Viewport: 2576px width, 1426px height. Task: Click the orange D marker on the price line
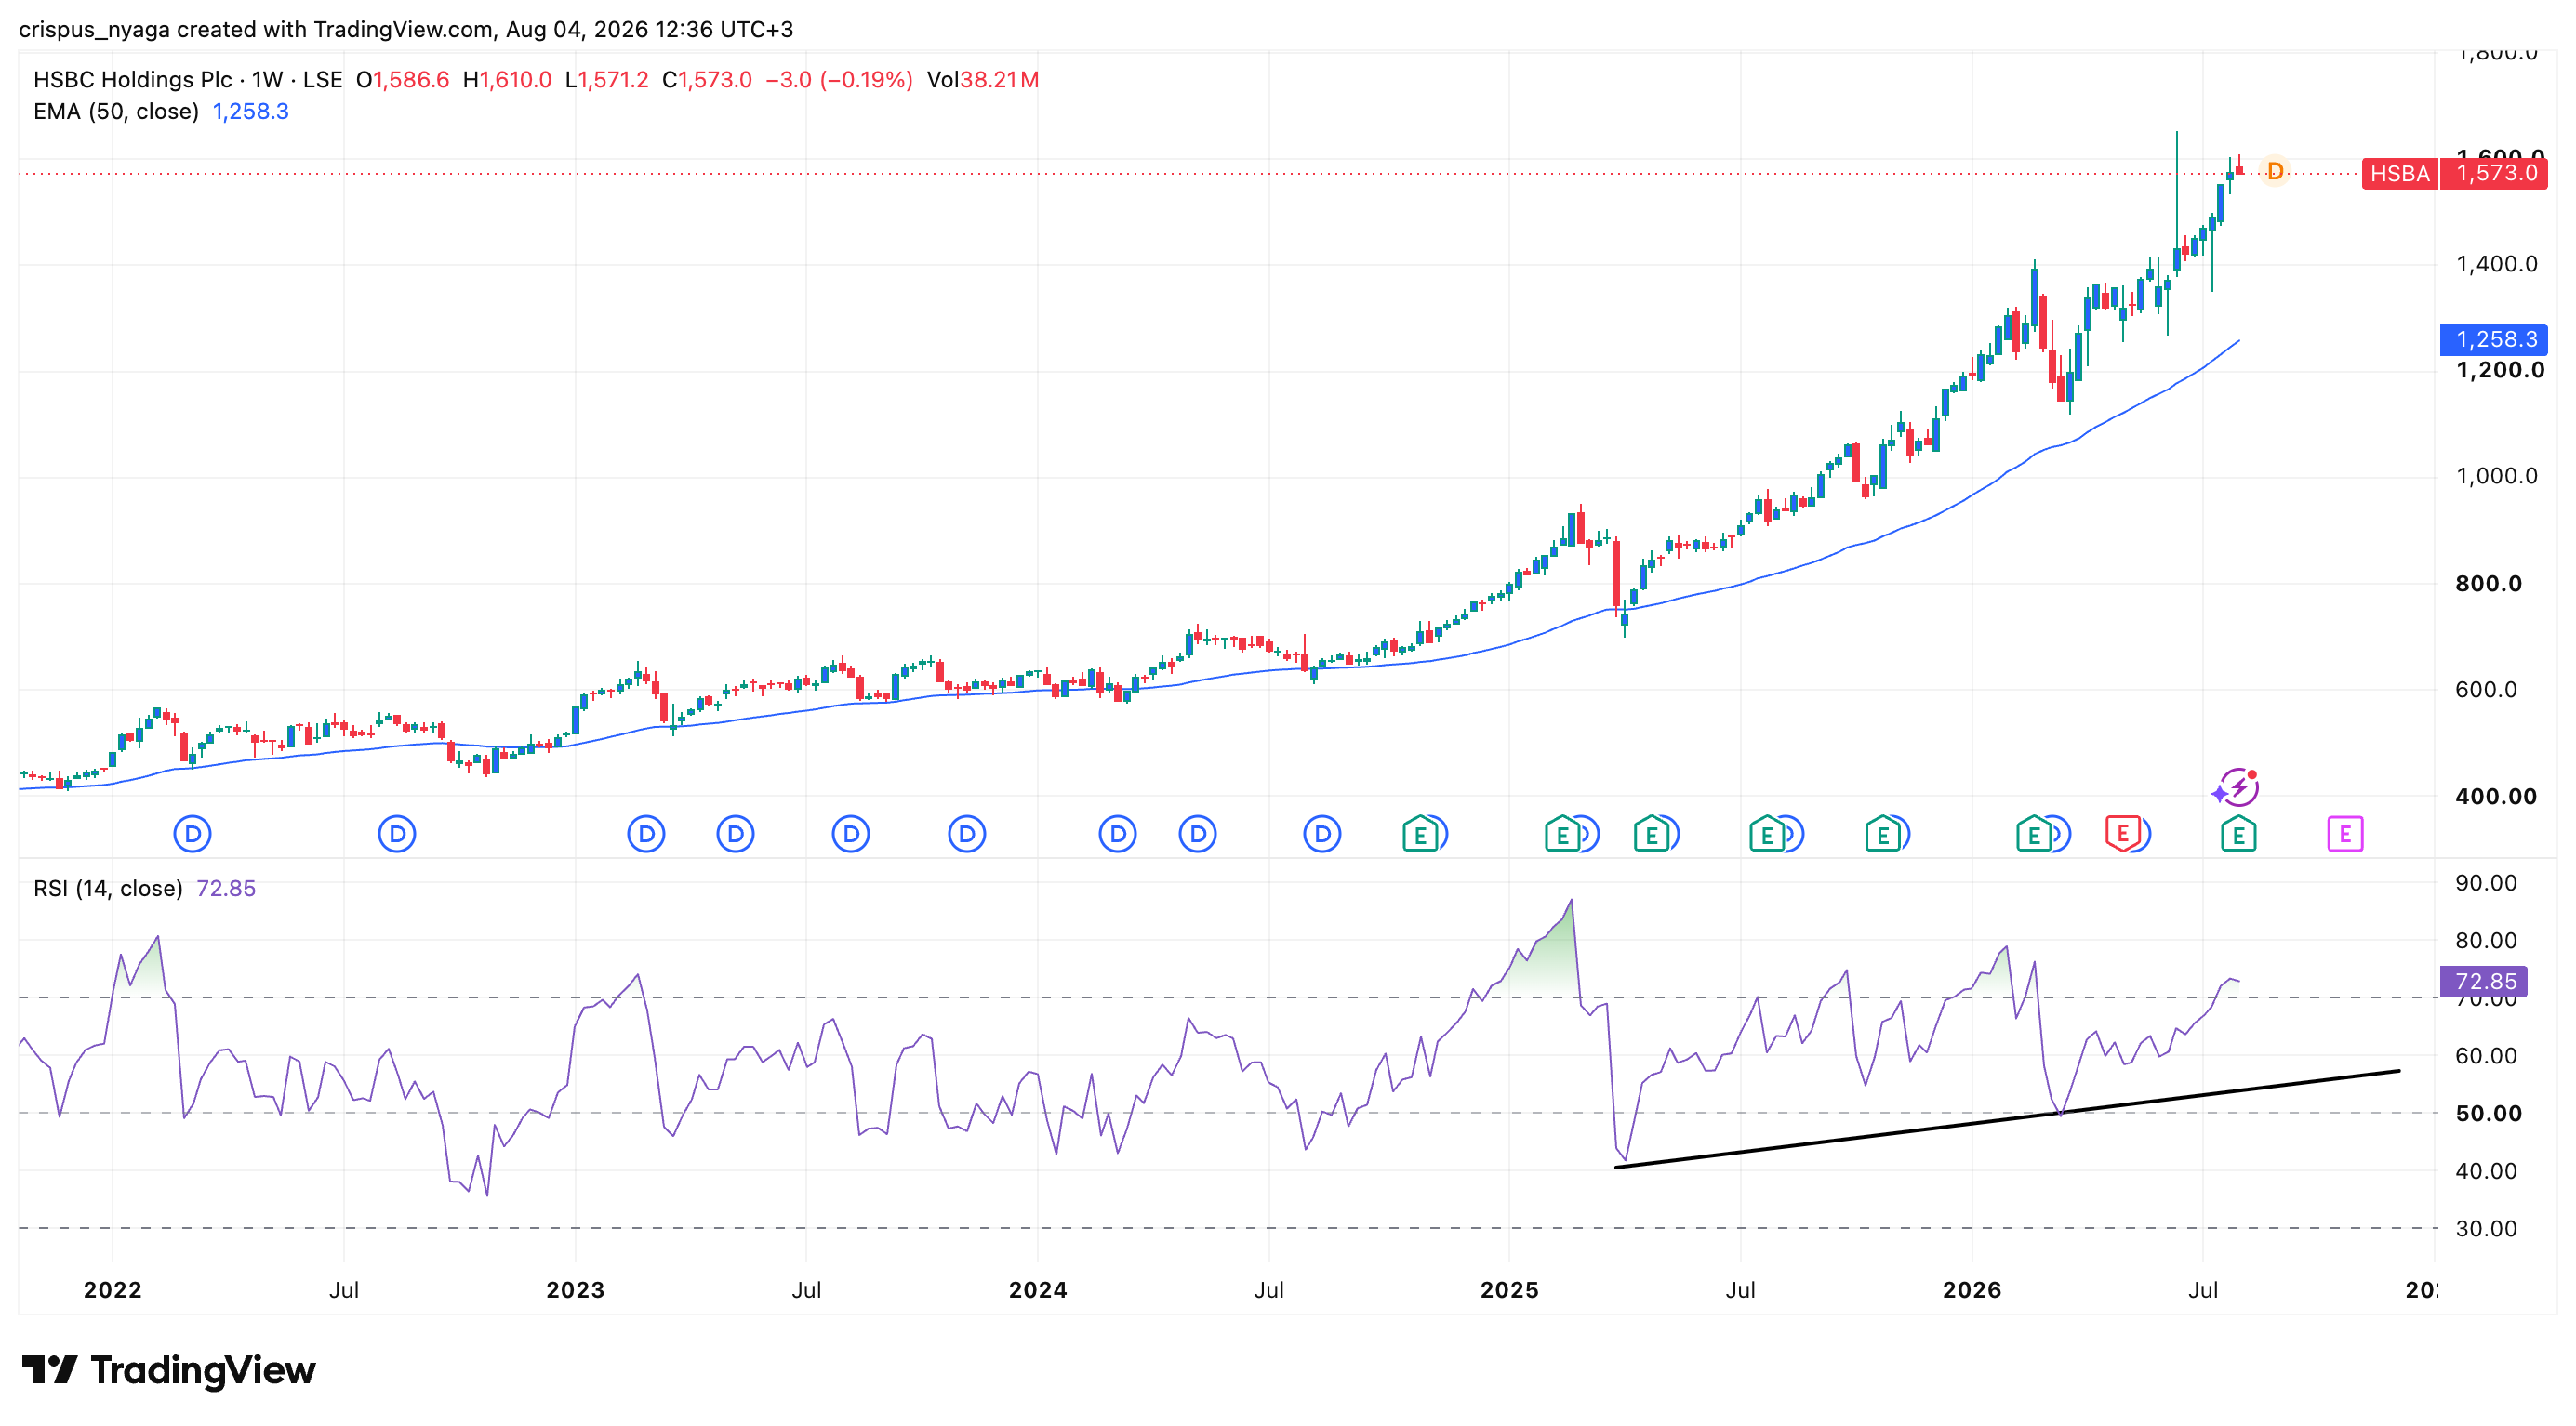click(2275, 172)
